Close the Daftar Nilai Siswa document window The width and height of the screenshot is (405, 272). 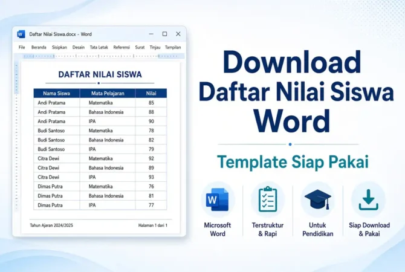178,34
